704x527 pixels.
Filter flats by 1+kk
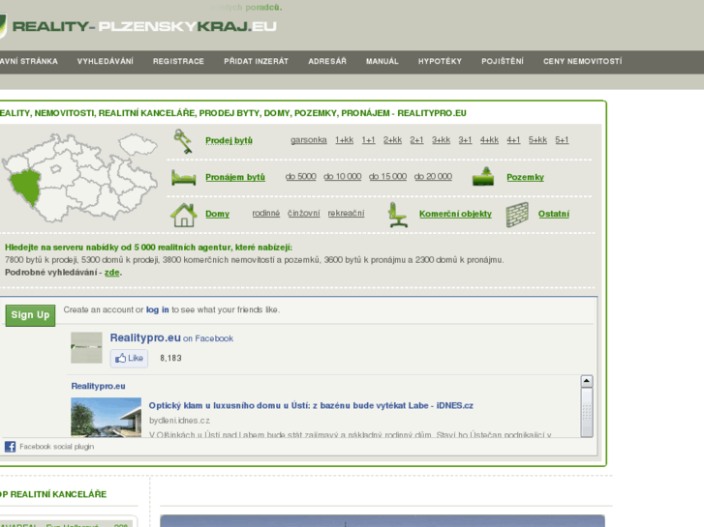tap(344, 140)
